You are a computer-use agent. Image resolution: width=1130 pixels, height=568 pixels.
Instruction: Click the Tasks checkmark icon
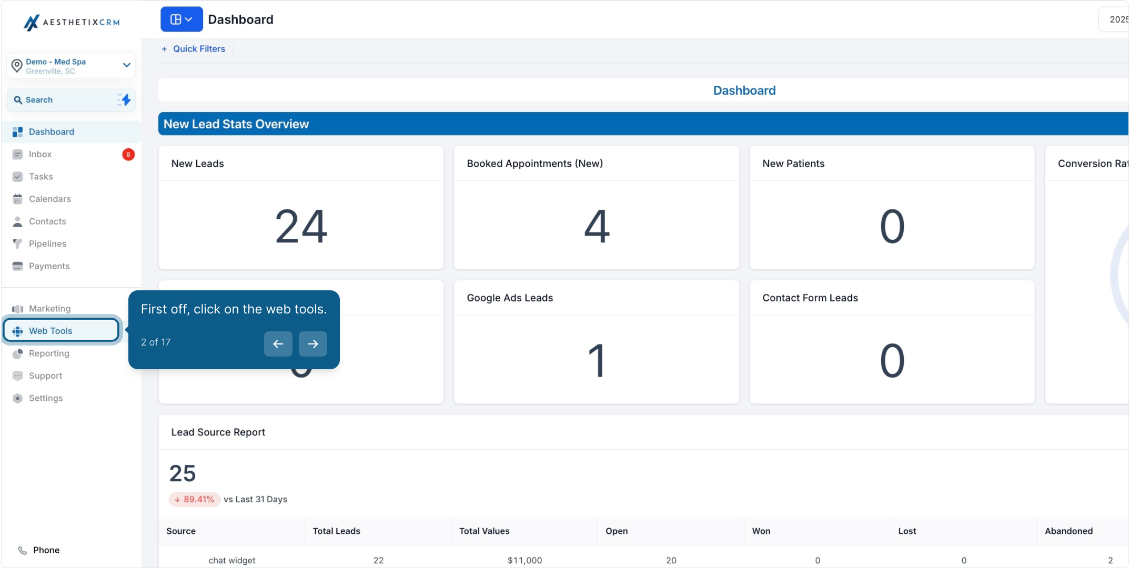tap(17, 177)
